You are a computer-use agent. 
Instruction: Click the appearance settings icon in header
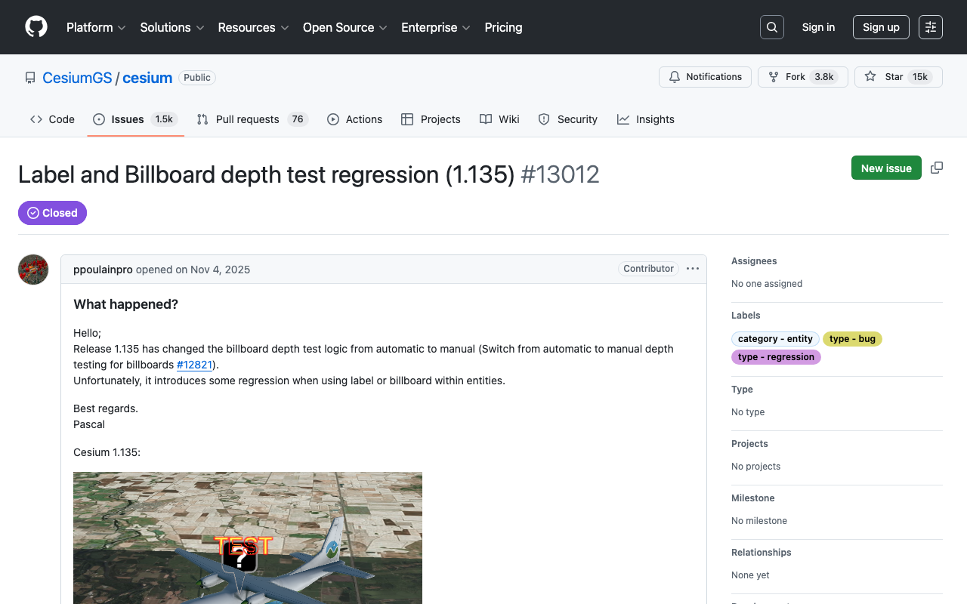[930, 27]
